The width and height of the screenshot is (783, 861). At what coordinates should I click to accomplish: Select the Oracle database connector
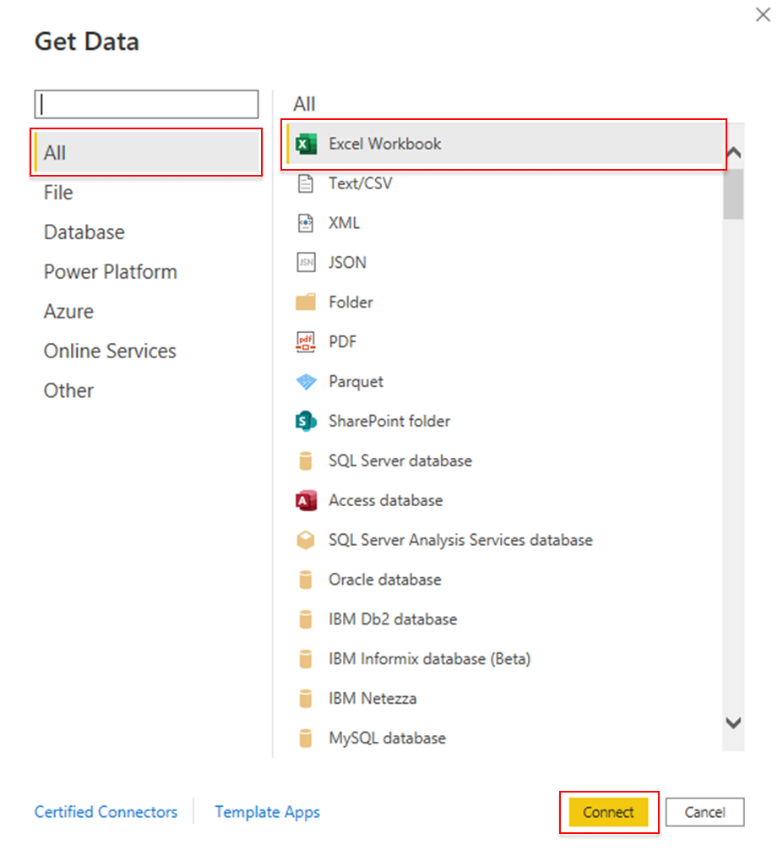(x=384, y=580)
